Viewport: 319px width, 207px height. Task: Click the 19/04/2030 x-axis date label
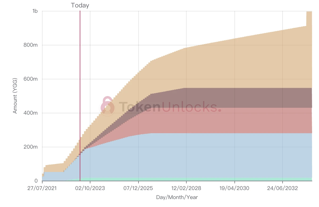(x=234, y=188)
